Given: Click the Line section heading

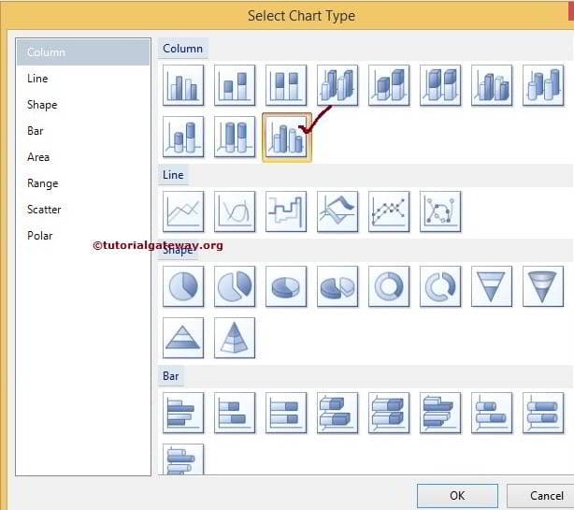Looking at the screenshot, I should [x=173, y=175].
